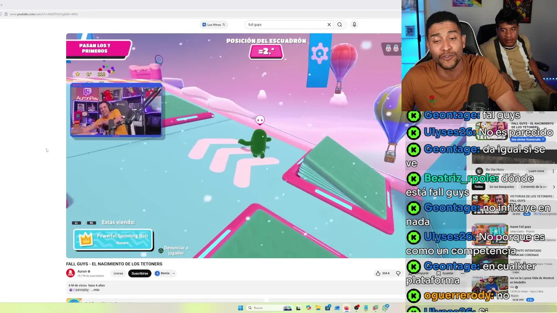Image resolution: width=557 pixels, height=313 pixels.
Task: Open Outlook from the taskbar
Action: 337,308
